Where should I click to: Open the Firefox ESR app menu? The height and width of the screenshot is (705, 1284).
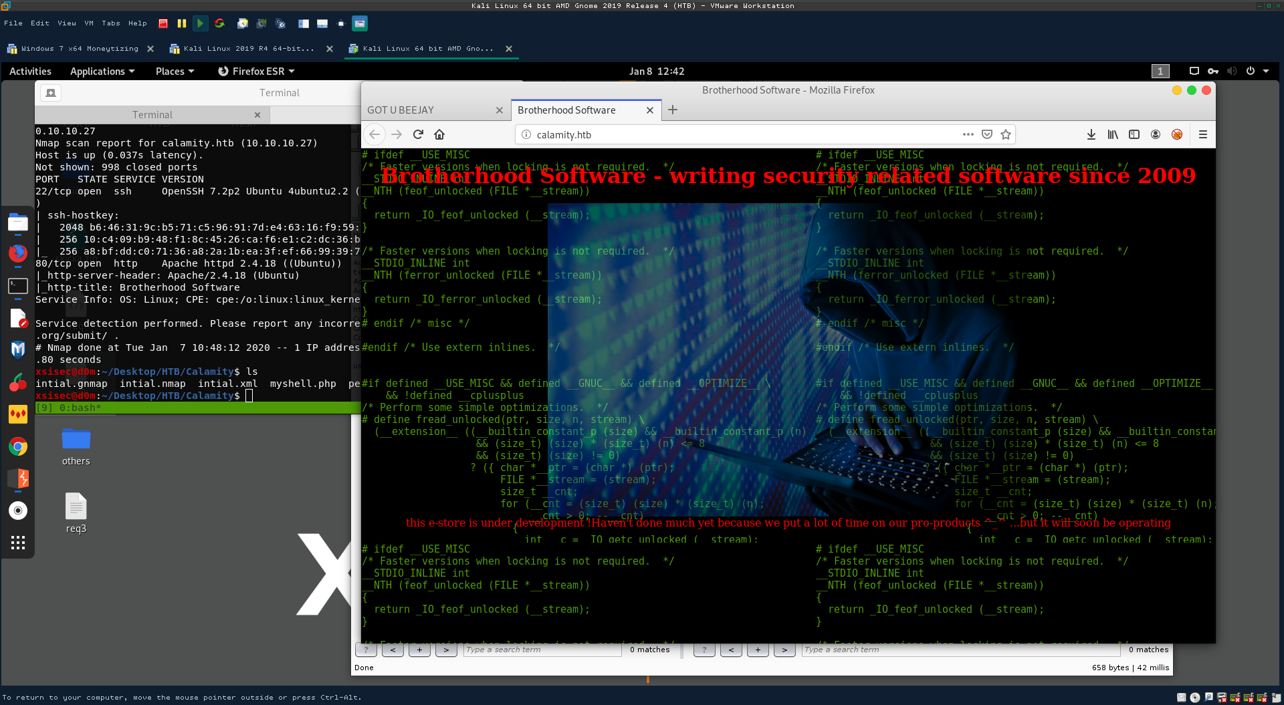point(256,71)
